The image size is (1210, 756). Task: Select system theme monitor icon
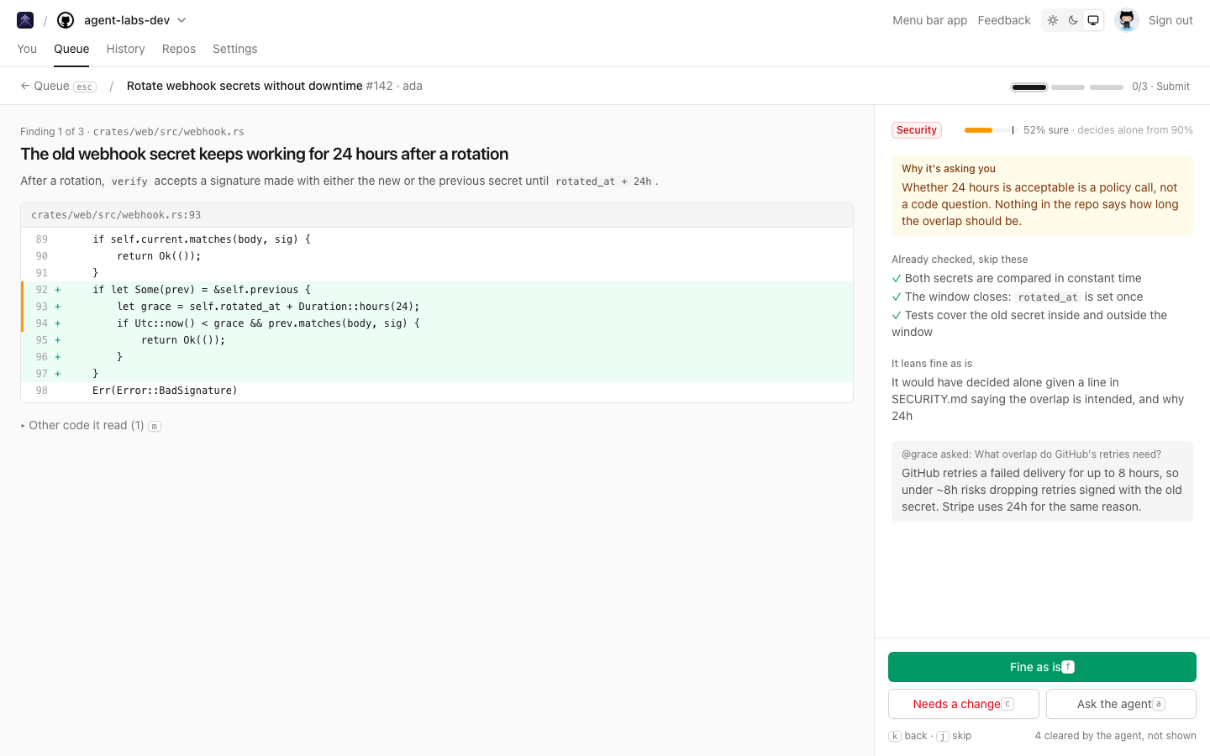point(1093,20)
